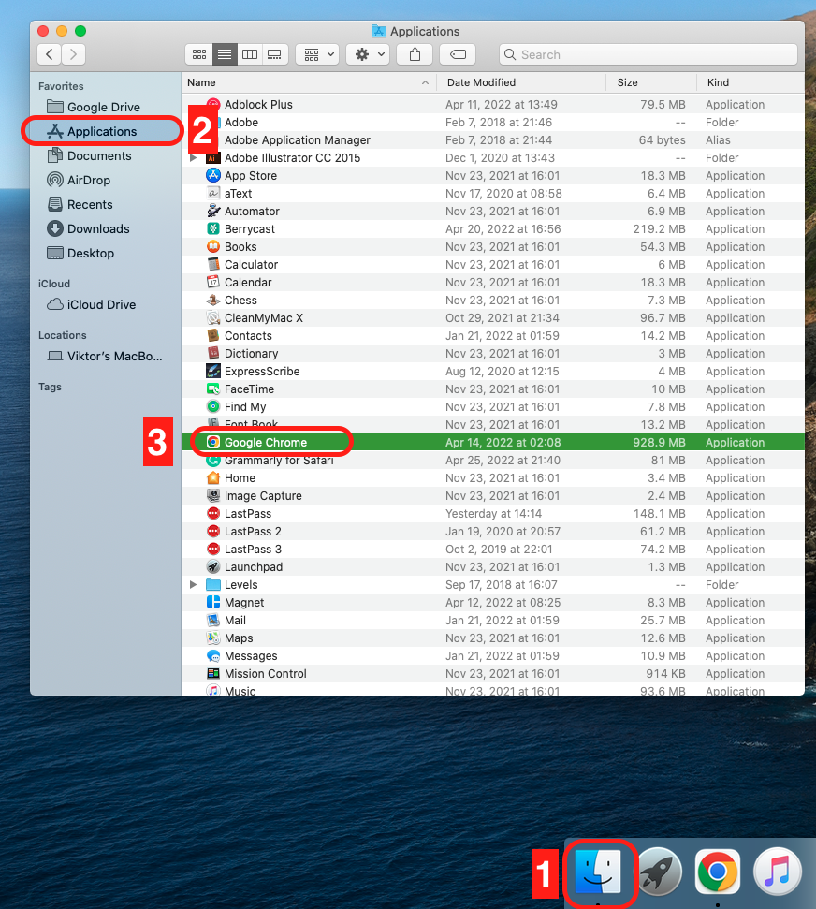The height and width of the screenshot is (909, 816).
Task: Click the Search field in Finder
Action: [x=648, y=54]
